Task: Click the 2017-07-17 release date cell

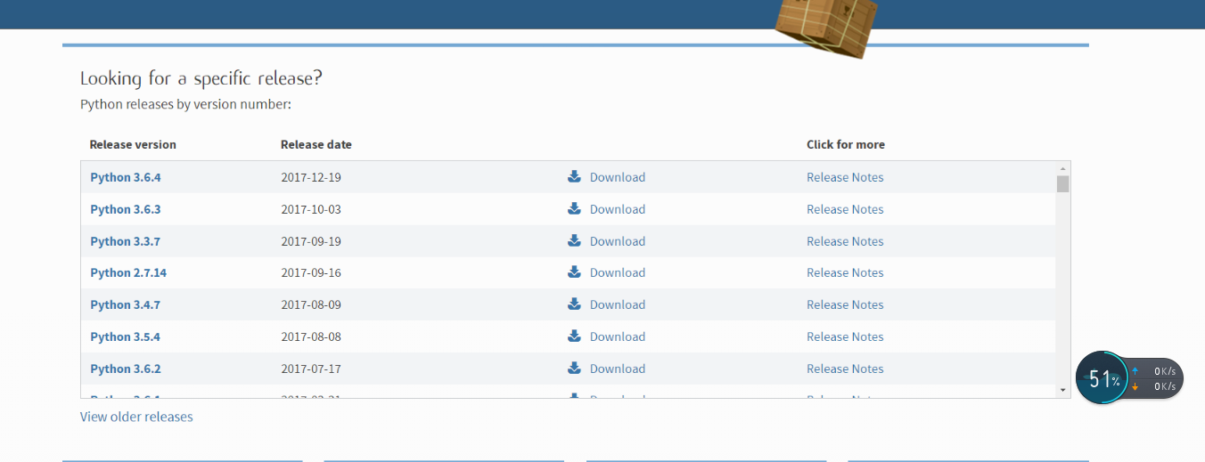Action: tap(311, 369)
